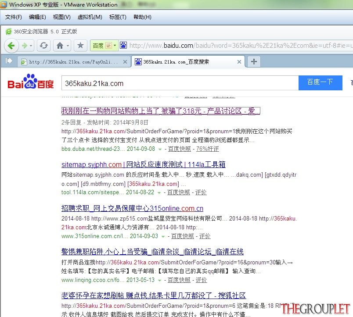Screen dimensions: 353x317
Task: Expand the Home button dropdown arrow
Action: click(x=68, y=46)
